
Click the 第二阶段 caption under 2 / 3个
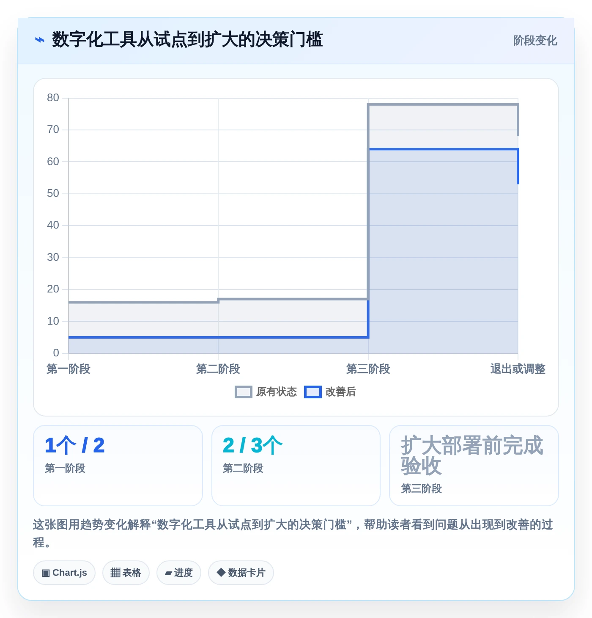point(243,468)
